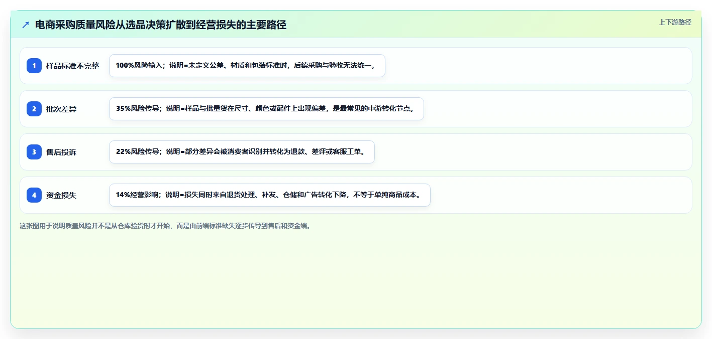Click the 22%风险传导 description box
Viewport: 712px width, 339px height.
[242, 152]
